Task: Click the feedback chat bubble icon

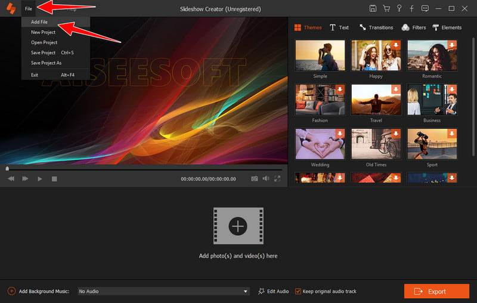Action: [425, 8]
